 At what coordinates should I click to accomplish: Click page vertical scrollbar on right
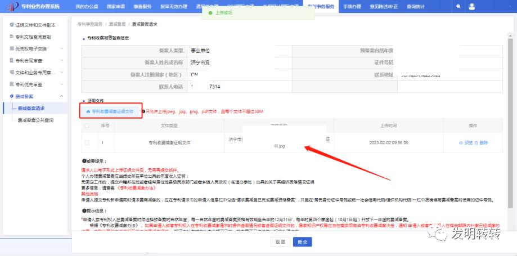(511, 122)
